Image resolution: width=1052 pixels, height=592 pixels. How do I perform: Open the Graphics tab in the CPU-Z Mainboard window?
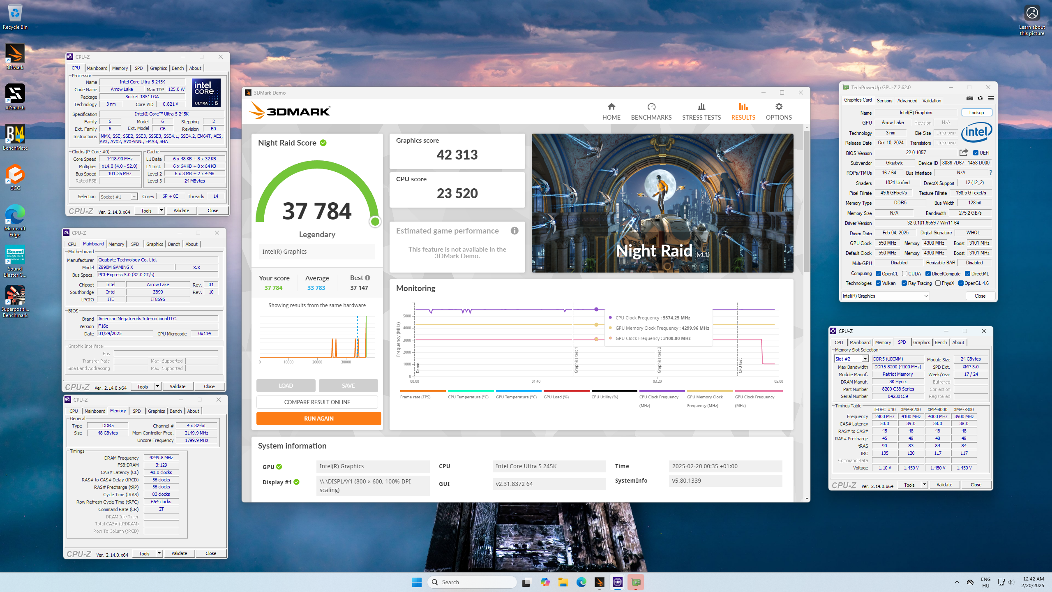(x=155, y=244)
